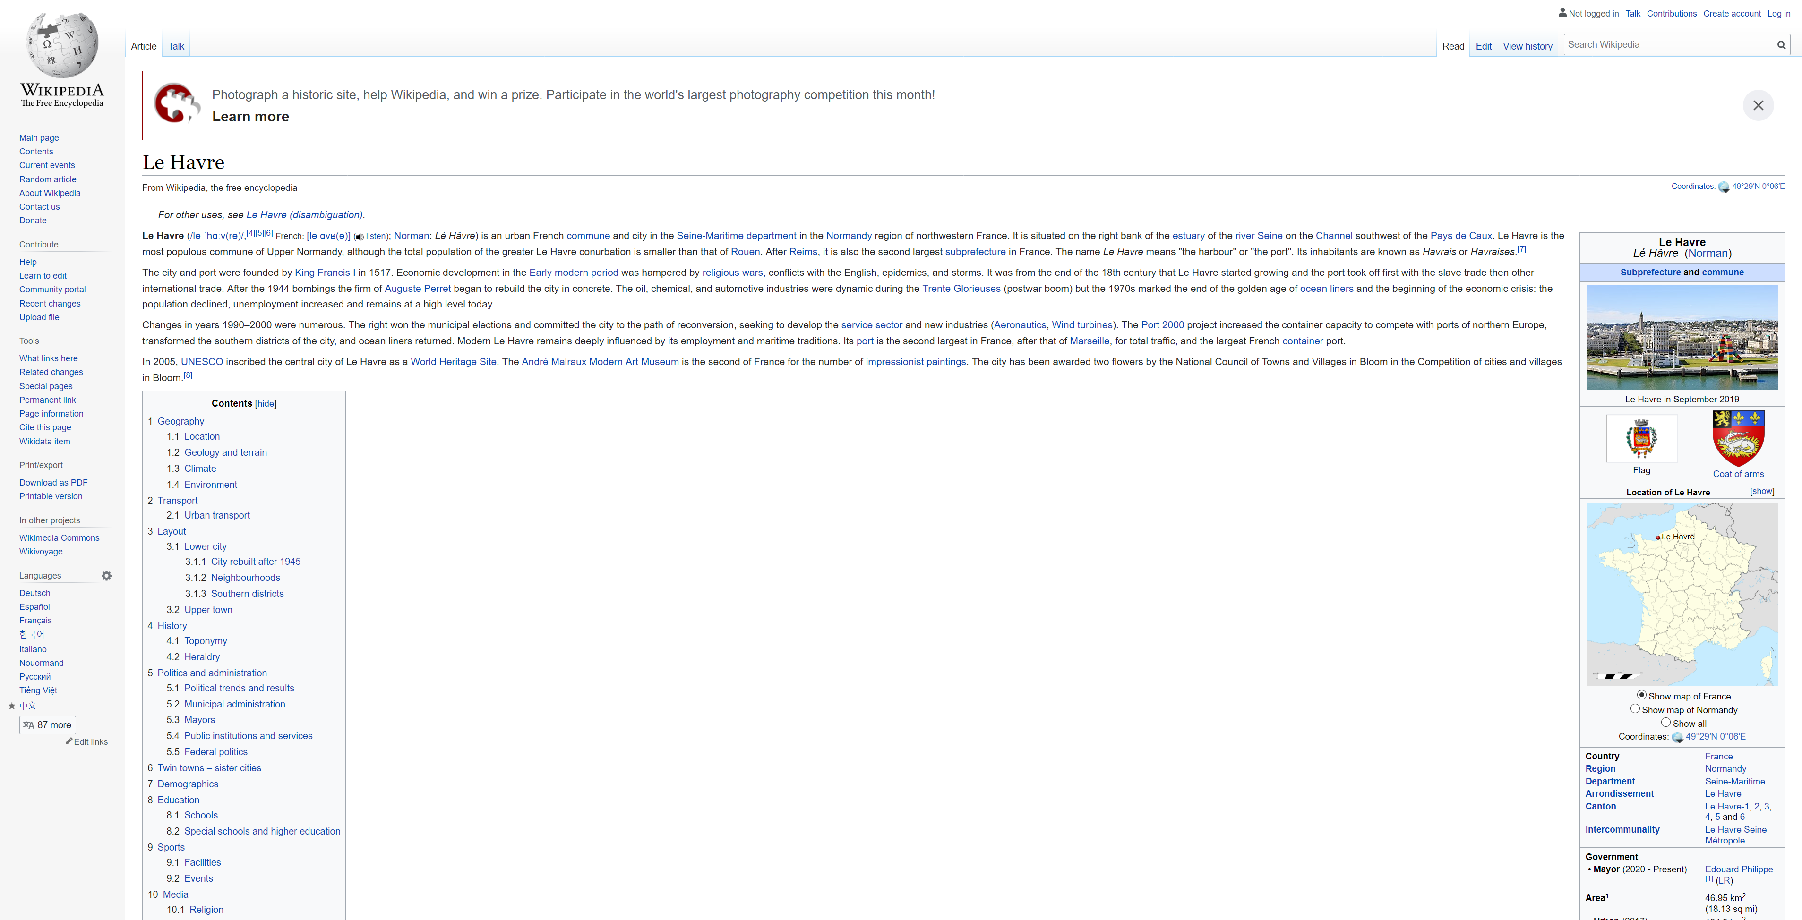Click the infobox coordinates globe icon
Image resolution: width=1802 pixels, height=920 pixels.
(x=1677, y=737)
